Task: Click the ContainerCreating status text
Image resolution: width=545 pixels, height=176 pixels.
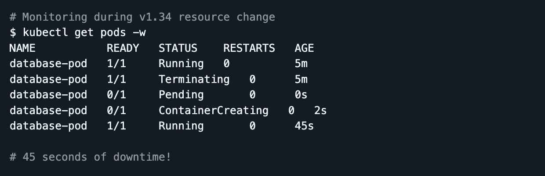Action: pos(214,111)
